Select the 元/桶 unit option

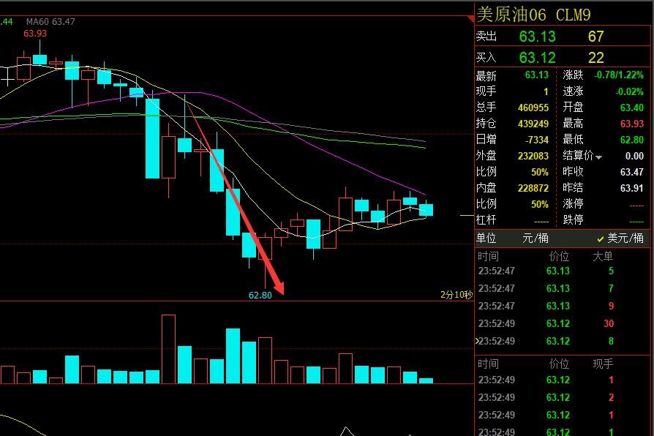535,238
